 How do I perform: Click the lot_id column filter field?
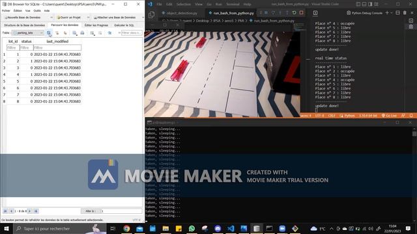[x=13, y=47]
